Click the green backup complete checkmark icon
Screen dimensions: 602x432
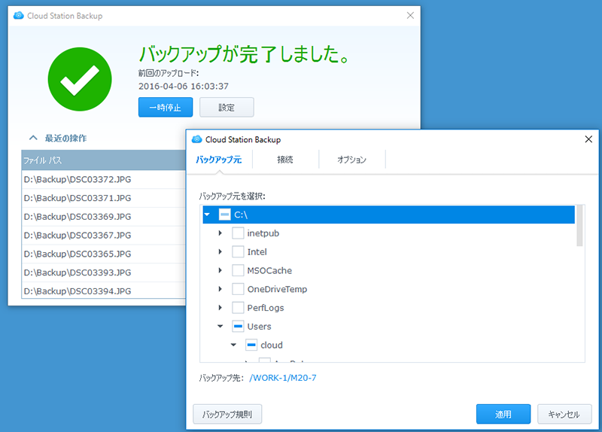click(80, 79)
